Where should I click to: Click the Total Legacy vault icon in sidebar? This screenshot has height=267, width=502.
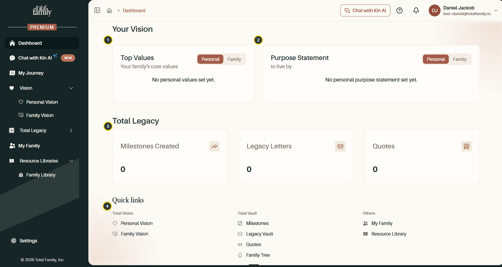12,130
